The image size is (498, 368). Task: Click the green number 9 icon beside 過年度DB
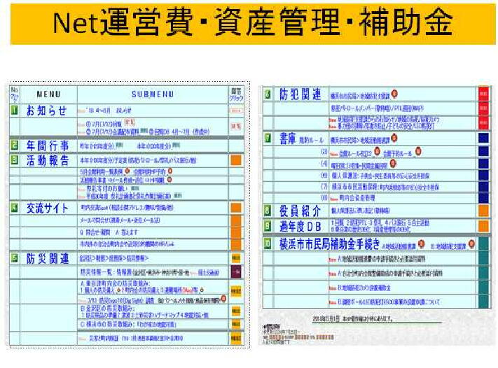pos(268,226)
